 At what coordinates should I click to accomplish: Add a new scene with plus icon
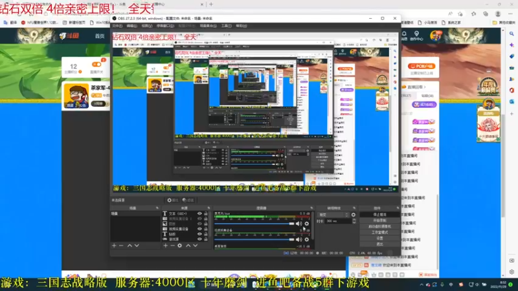tap(114, 246)
